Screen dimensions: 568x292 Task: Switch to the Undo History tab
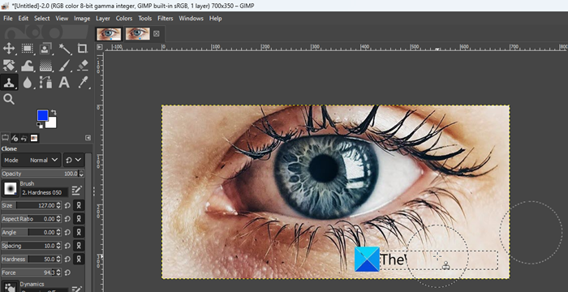[x=24, y=138]
